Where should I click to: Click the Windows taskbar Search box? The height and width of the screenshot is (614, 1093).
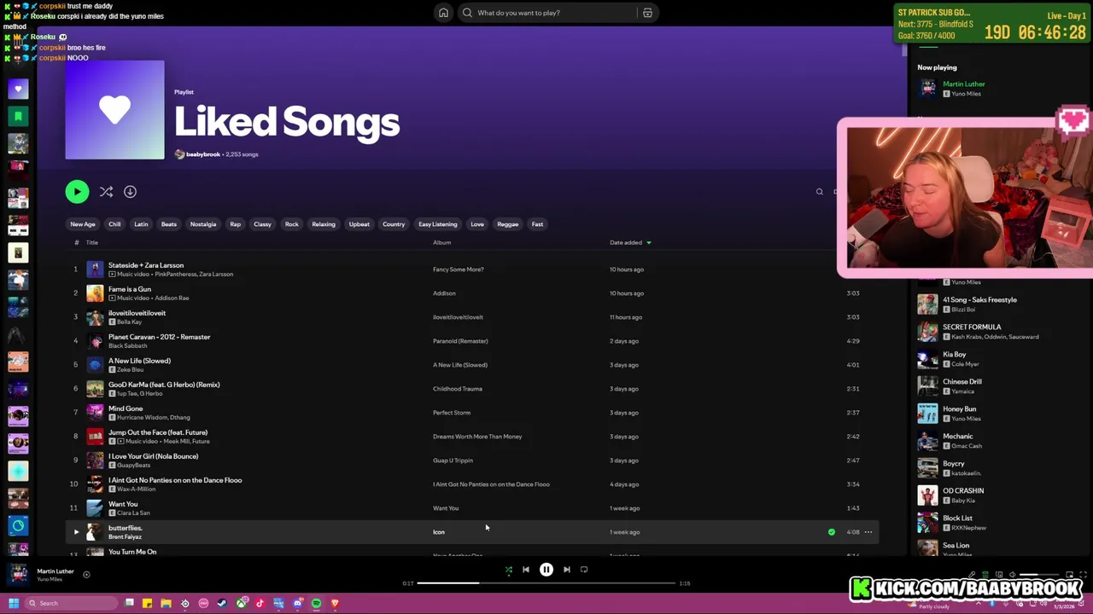(x=71, y=604)
